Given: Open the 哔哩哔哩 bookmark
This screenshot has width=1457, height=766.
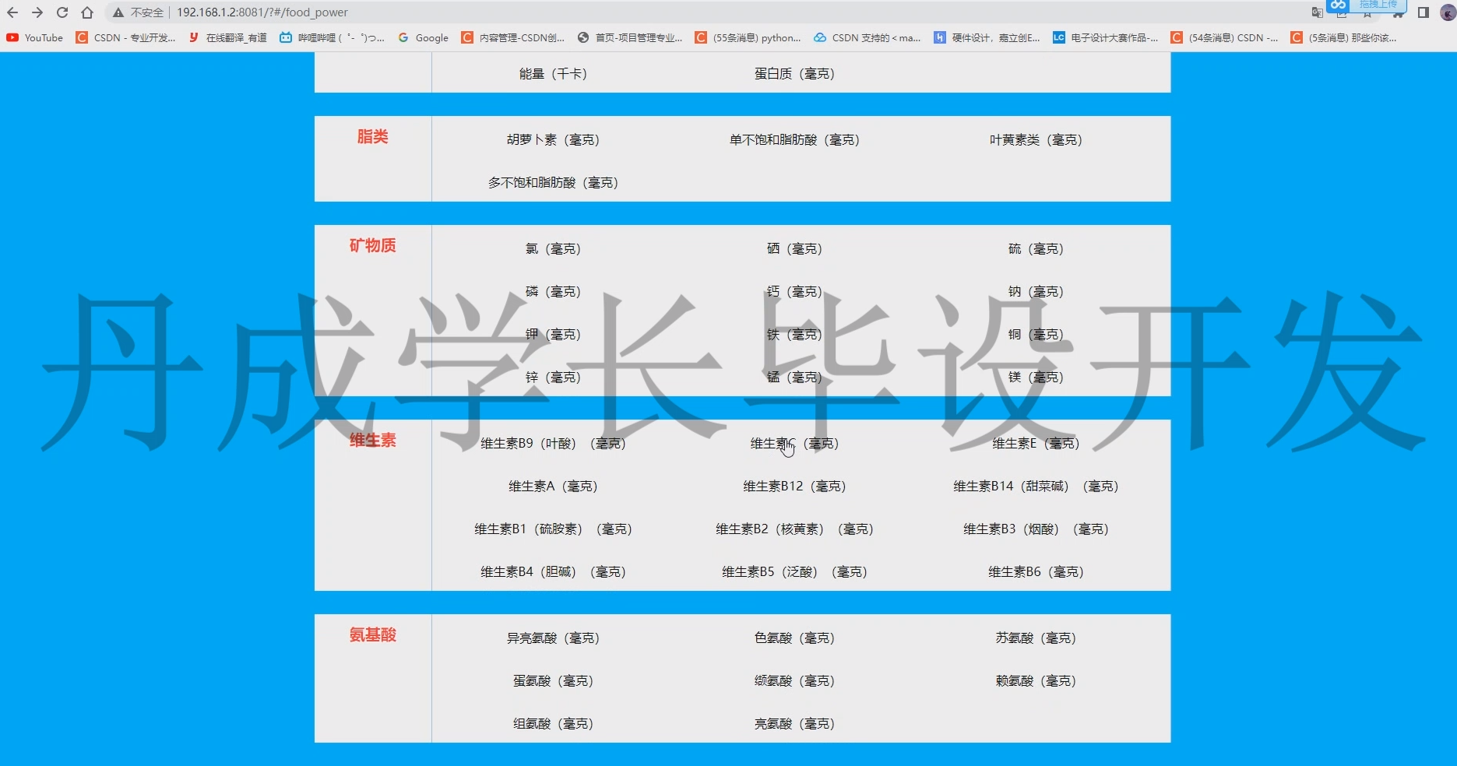Looking at the screenshot, I should [x=332, y=37].
